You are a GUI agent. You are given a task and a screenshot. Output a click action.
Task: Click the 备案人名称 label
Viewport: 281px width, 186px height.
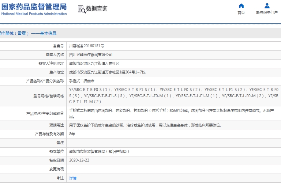point(55,55)
